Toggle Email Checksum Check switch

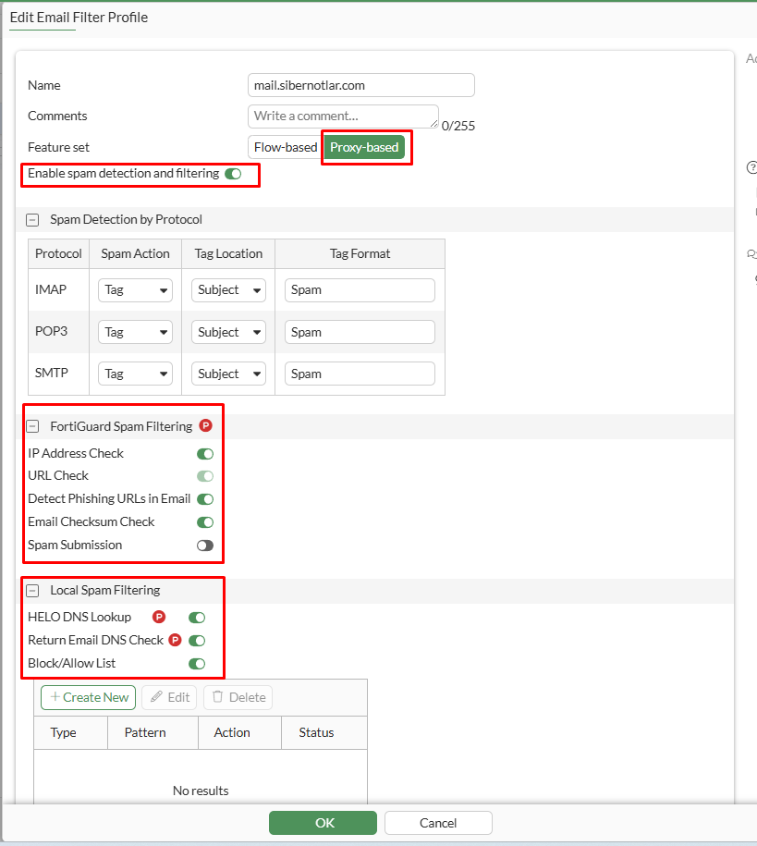click(x=205, y=522)
